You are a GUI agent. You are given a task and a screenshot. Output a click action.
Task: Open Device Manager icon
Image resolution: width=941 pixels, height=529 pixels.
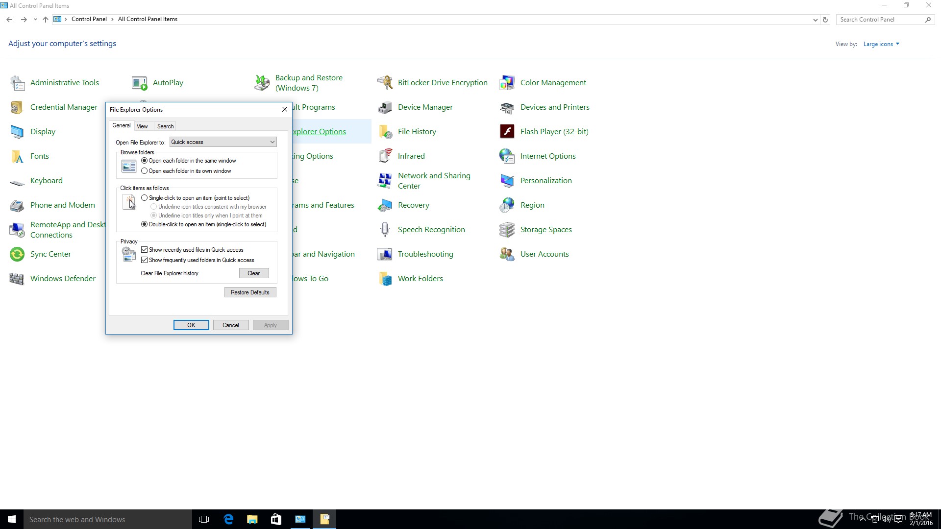[385, 107]
